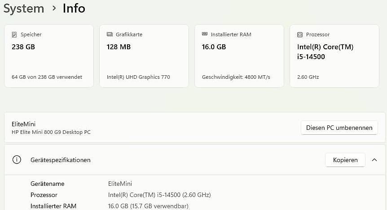Screen dimensions: 387x210
Task: Click Installierter RAM row label in specifications
Action: [53, 206]
